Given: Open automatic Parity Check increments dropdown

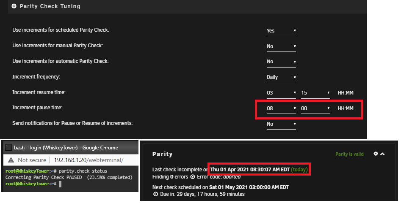Looking at the screenshot, I should point(281,62).
